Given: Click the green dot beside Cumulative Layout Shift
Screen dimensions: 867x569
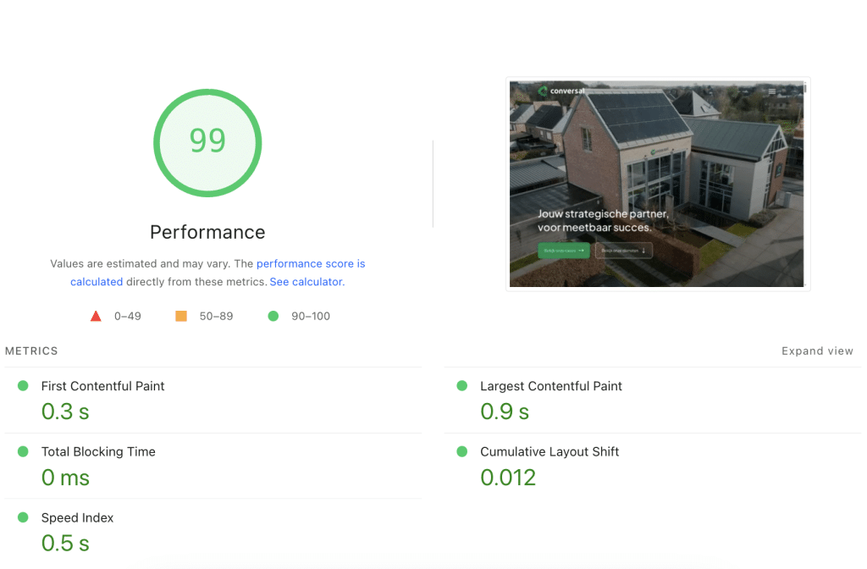Looking at the screenshot, I should click(462, 451).
